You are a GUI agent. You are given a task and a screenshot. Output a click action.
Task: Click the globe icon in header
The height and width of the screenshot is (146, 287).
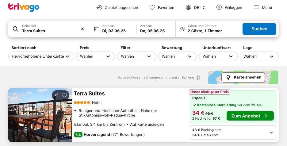[x=188, y=7]
